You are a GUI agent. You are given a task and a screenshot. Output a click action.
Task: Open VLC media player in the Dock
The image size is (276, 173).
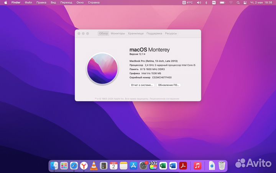(94, 166)
